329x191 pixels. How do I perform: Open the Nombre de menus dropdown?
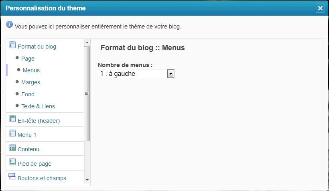point(171,73)
